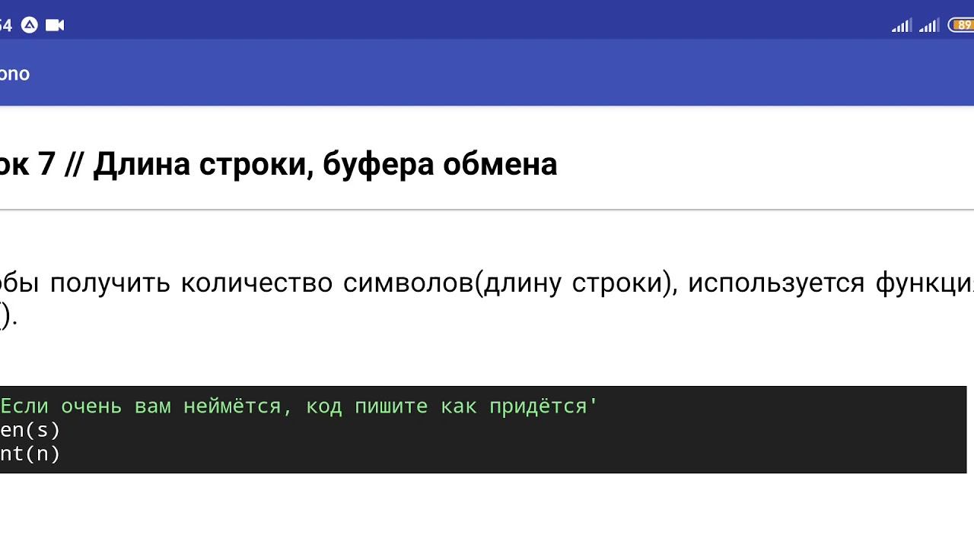Click the 'en(s)' code line
Viewport: 974px width, 547px height.
(x=30, y=430)
